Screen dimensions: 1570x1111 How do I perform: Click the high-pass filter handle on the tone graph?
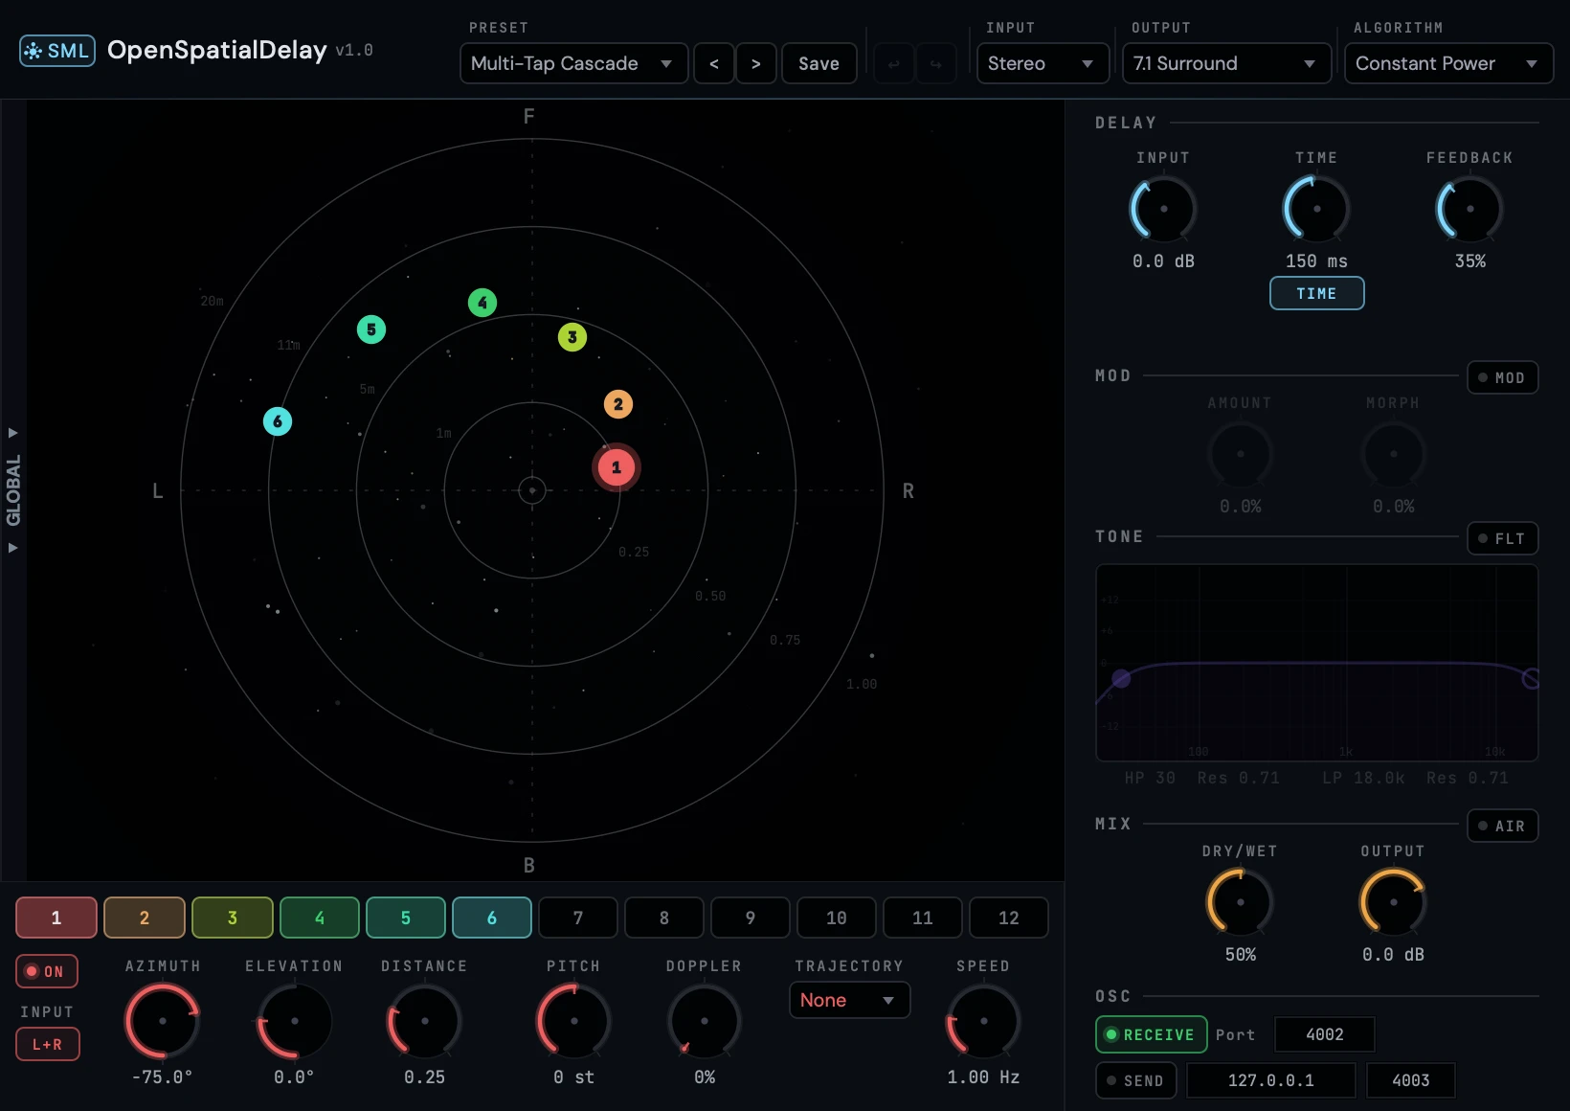click(x=1121, y=679)
